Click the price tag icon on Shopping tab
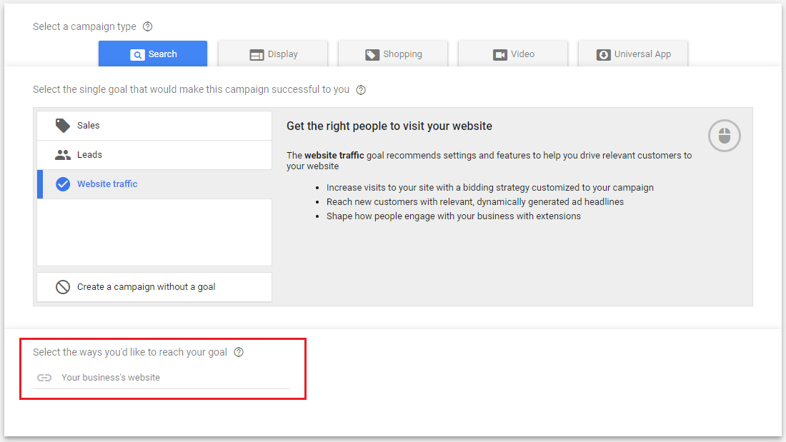The width and height of the screenshot is (786, 442). pos(372,54)
